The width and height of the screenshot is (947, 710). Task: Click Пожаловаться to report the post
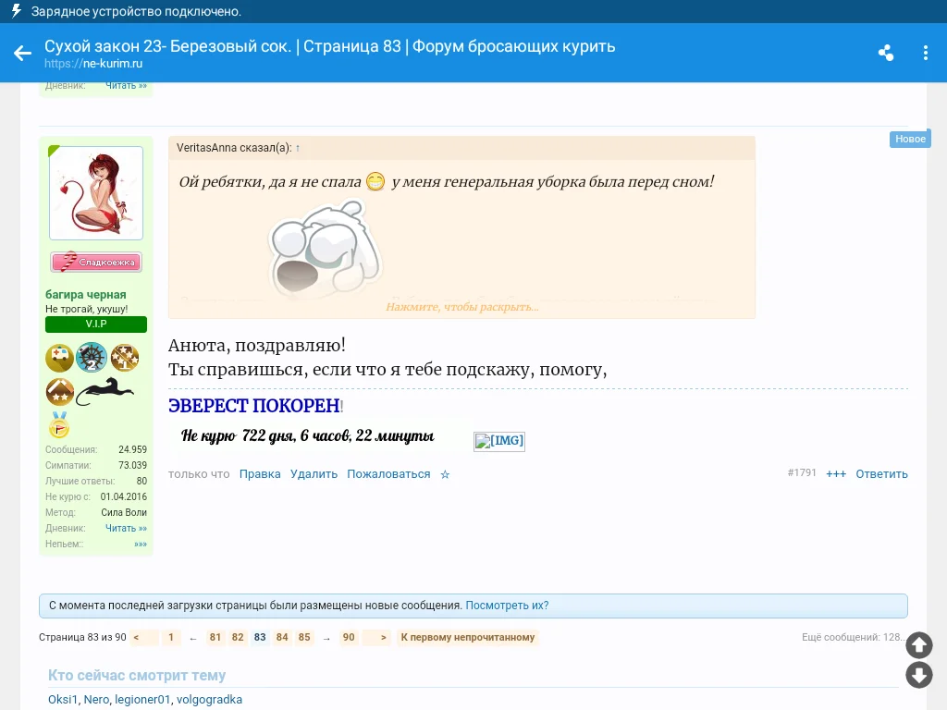(x=387, y=473)
